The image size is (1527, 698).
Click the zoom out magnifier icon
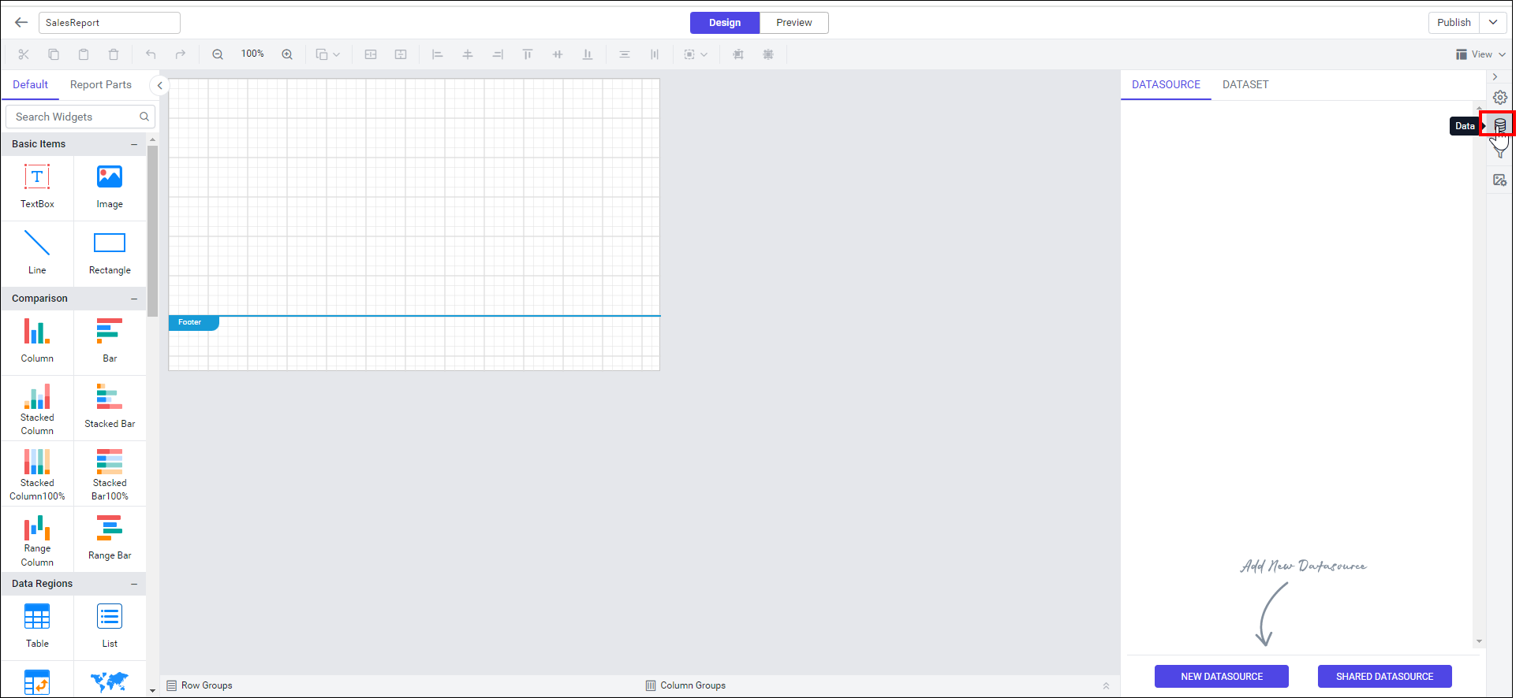point(218,54)
